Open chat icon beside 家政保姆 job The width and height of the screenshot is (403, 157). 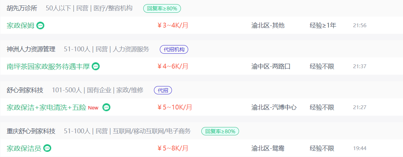point(40,25)
